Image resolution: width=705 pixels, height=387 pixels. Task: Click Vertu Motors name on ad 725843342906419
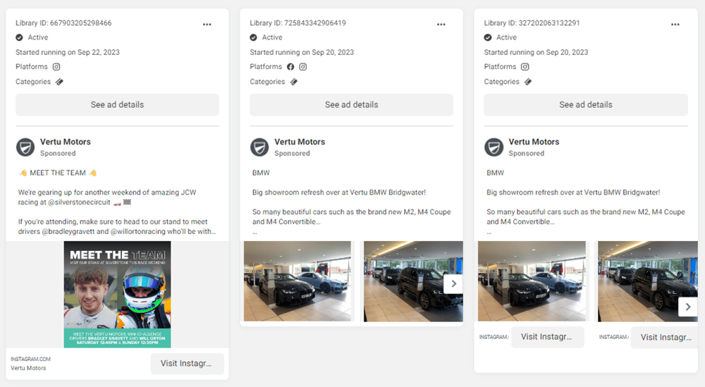pos(300,142)
